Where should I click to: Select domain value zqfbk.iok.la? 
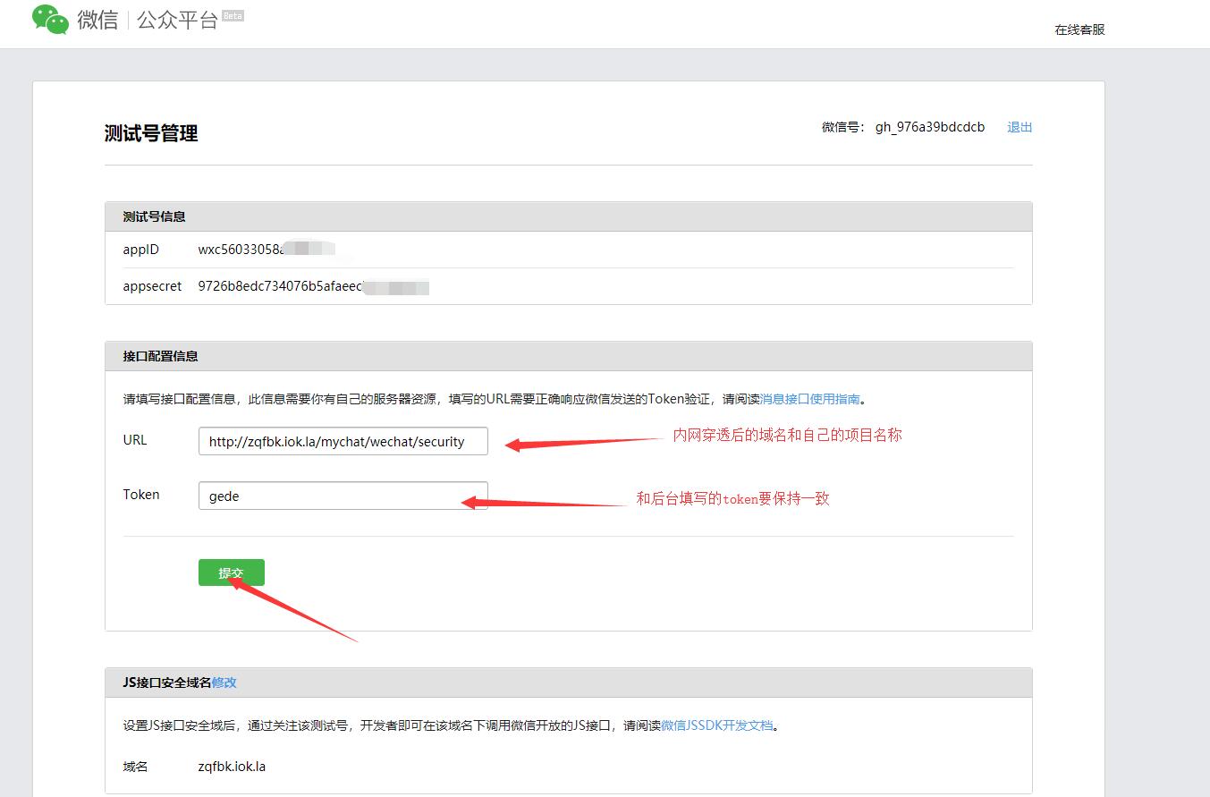click(232, 767)
